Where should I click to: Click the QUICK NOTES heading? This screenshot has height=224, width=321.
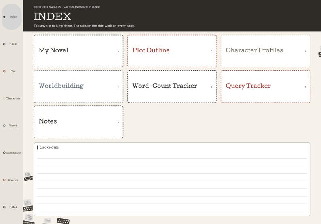49,148
